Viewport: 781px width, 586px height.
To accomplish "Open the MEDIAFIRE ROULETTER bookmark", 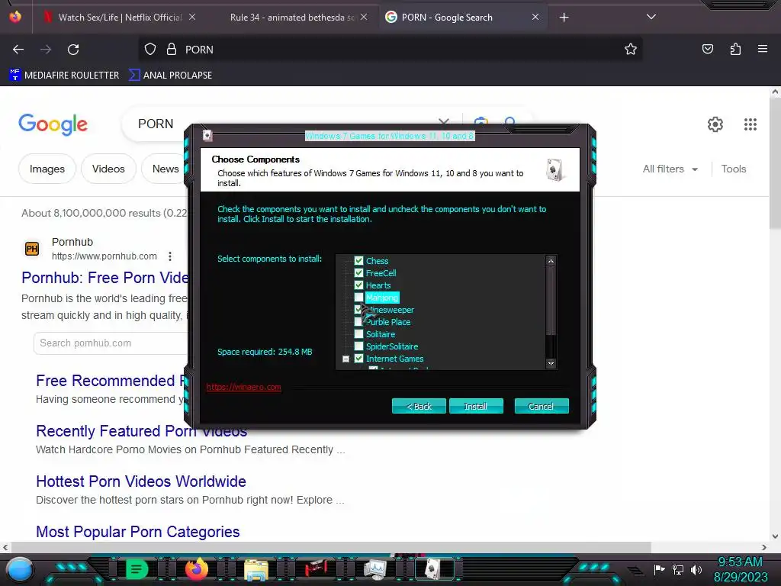I will point(64,76).
